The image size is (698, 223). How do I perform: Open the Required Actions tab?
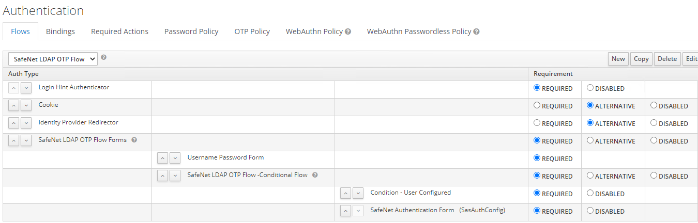click(x=119, y=31)
